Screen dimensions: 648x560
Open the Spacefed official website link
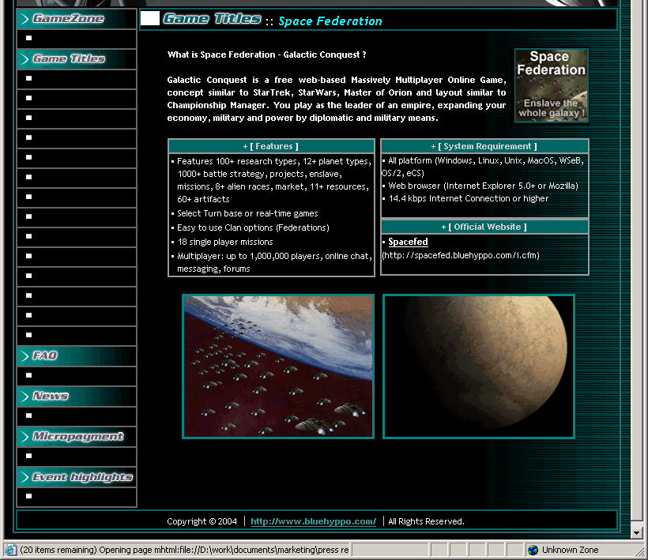[408, 242]
